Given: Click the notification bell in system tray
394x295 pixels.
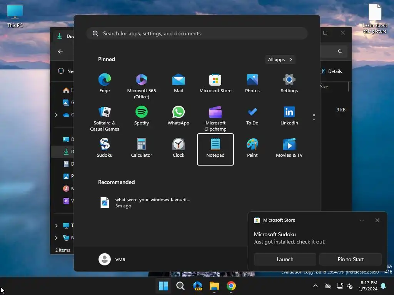Looking at the screenshot, I should (384, 286).
